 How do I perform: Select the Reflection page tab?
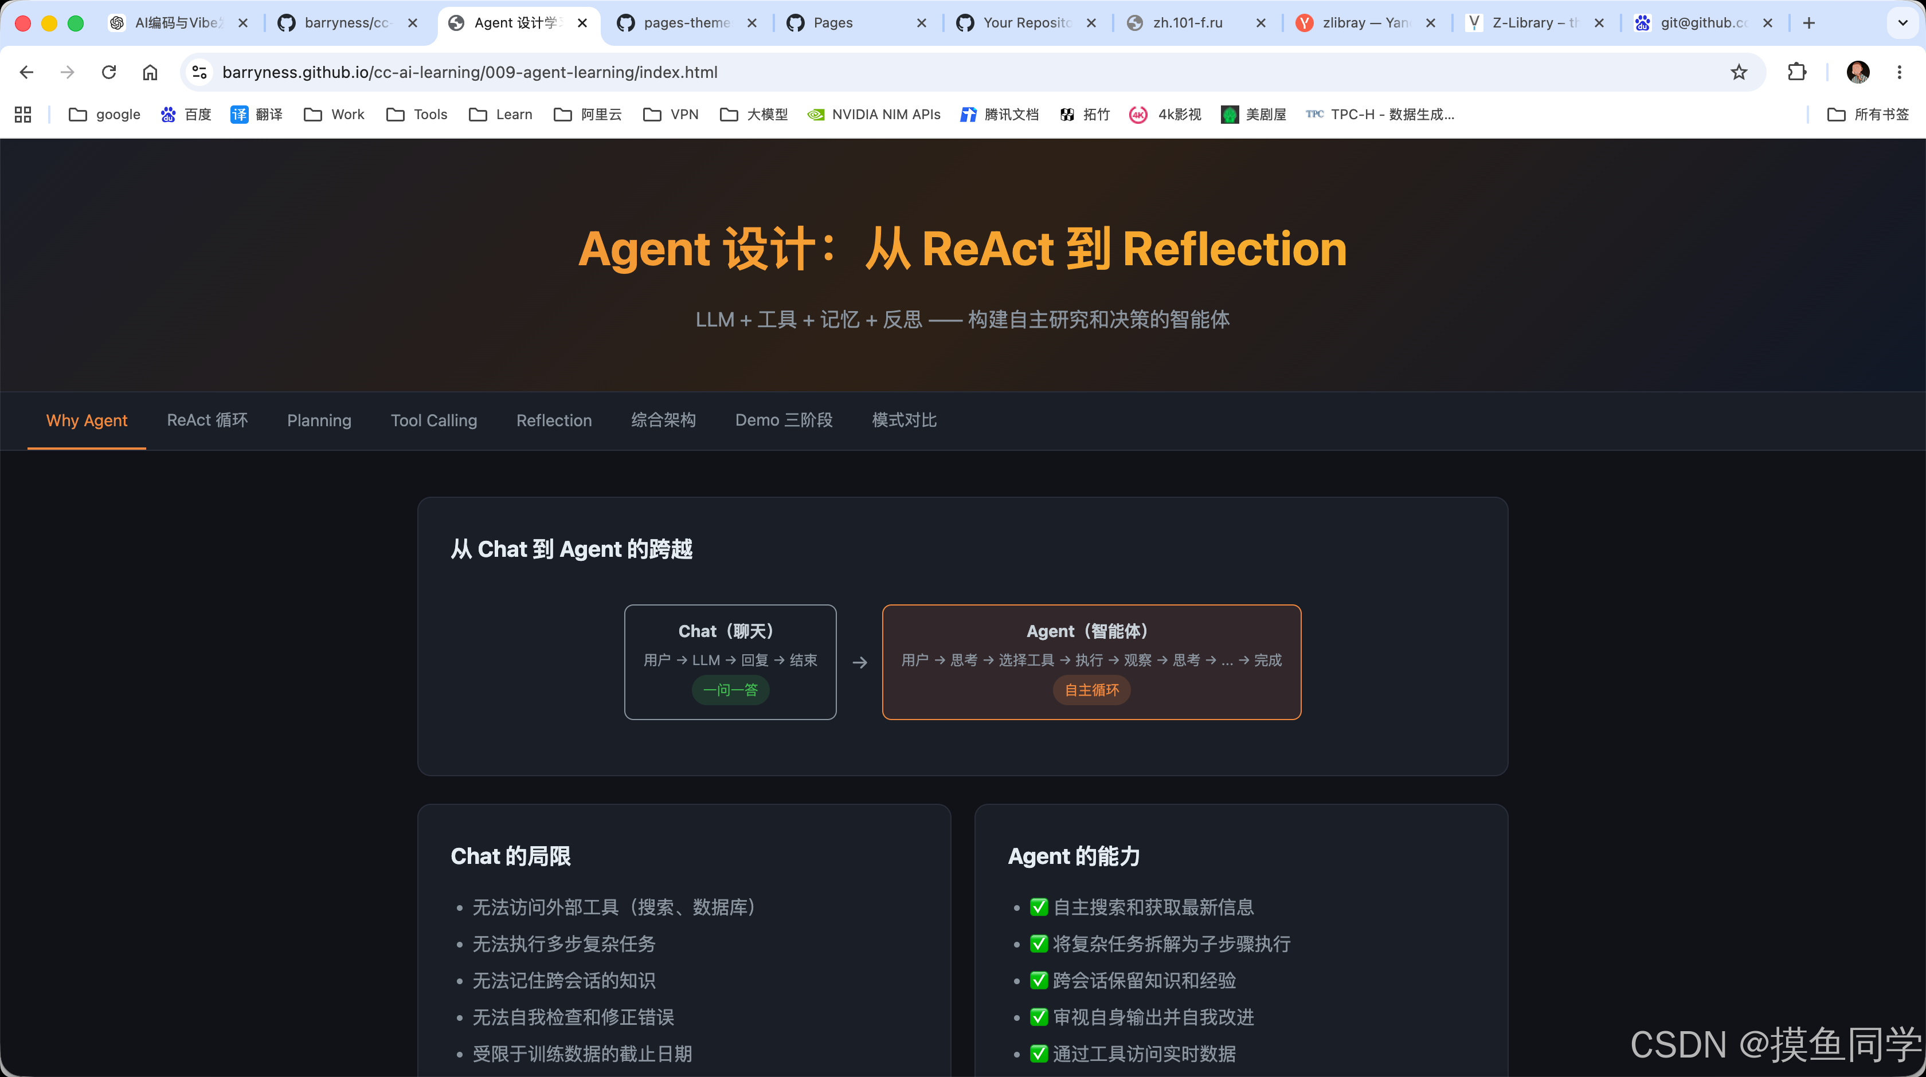tap(554, 421)
